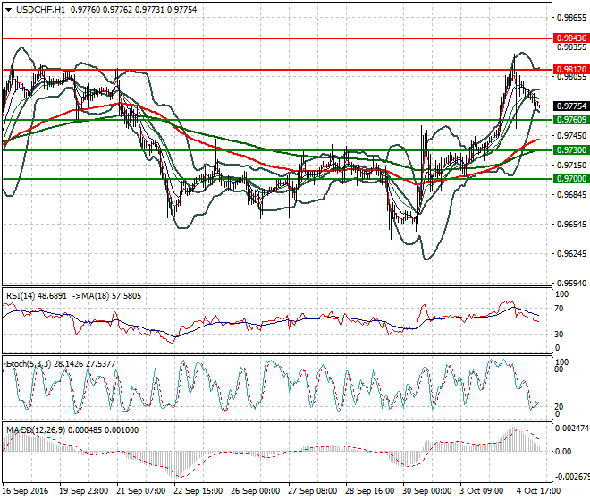Click the RSI(14) 48.6891 indicator label

(37, 296)
